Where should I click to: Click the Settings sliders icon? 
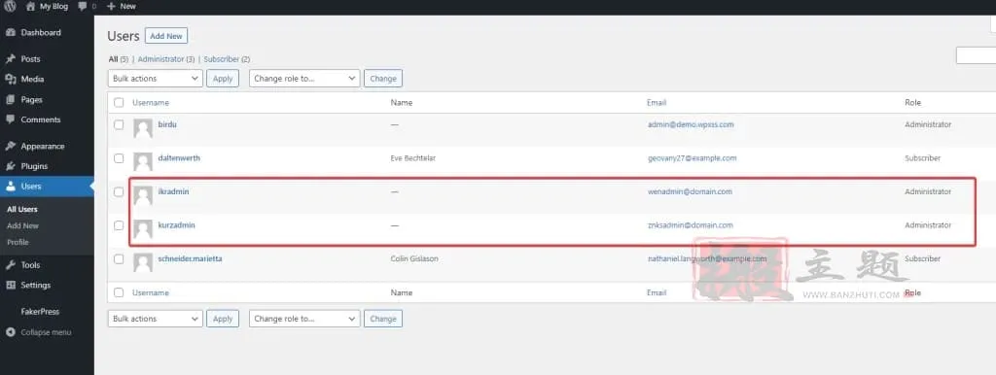coord(10,286)
